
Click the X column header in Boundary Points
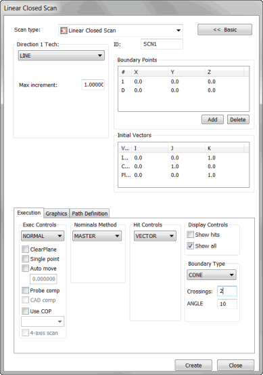[x=149, y=72]
